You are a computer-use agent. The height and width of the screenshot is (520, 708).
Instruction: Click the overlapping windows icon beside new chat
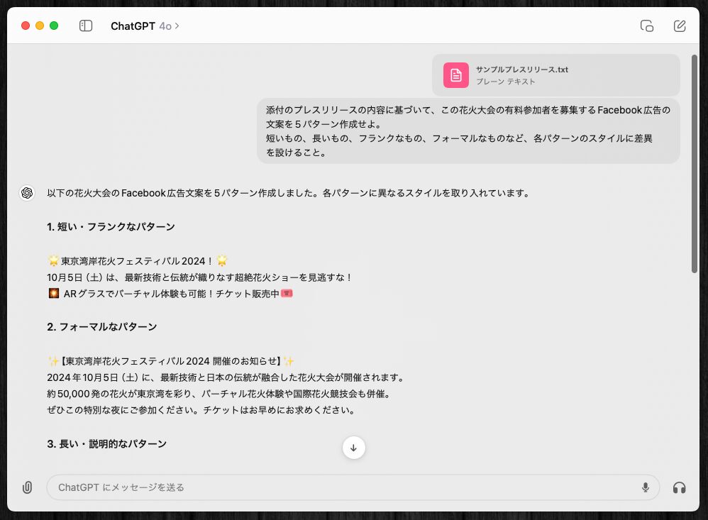click(x=646, y=26)
